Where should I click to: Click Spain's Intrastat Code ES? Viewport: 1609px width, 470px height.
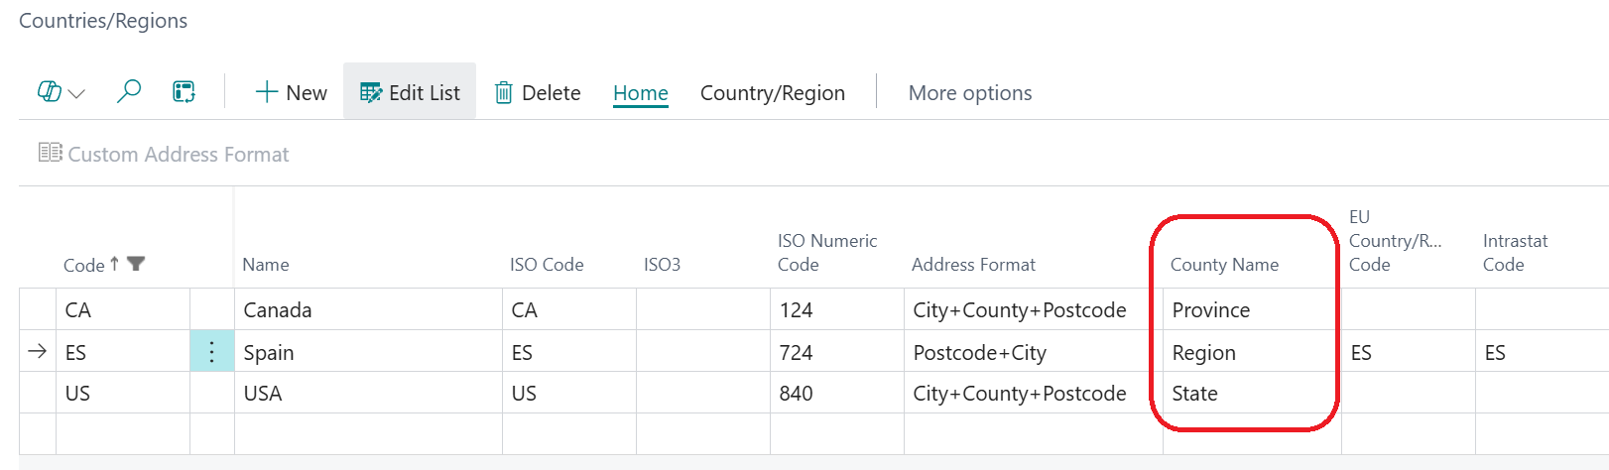tap(1542, 352)
